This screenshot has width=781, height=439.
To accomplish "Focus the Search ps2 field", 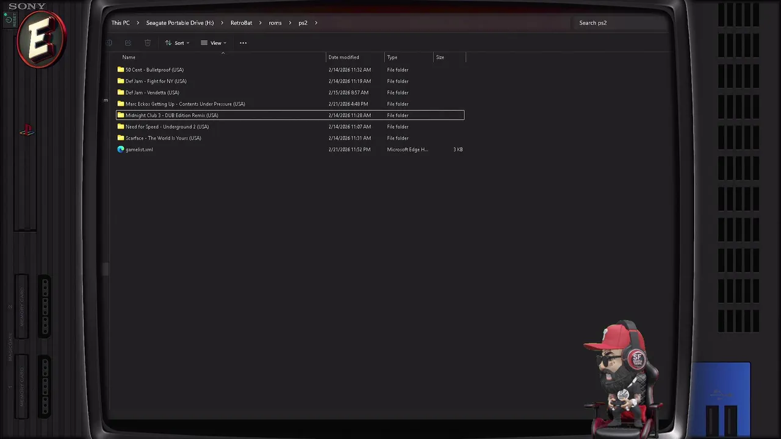I will (x=621, y=23).
